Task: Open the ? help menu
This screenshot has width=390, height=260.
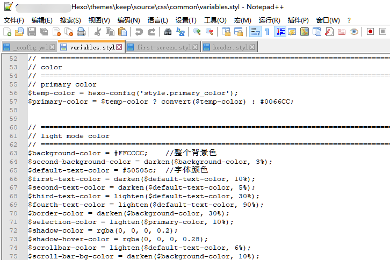Action: click(349, 20)
